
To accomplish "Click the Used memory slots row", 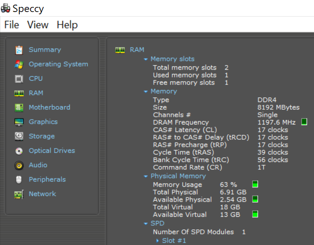I will [x=190, y=75].
